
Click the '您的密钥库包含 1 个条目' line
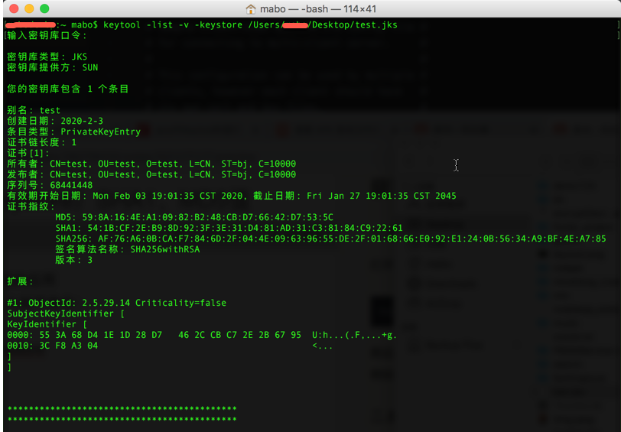coord(68,89)
